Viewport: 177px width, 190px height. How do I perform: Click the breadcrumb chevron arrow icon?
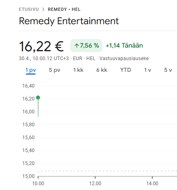coord(43,9)
